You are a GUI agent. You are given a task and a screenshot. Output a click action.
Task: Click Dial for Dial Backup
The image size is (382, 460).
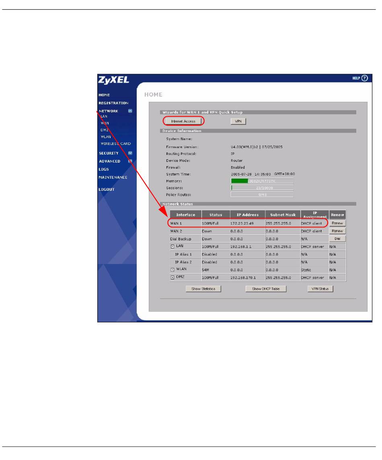pos(337,239)
